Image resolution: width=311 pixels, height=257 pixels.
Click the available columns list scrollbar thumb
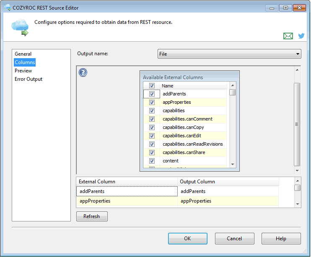233,92
